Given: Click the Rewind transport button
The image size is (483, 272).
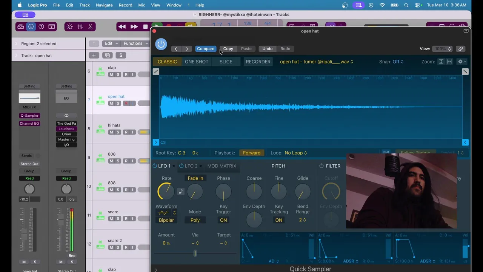Looking at the screenshot, I should click(122, 27).
